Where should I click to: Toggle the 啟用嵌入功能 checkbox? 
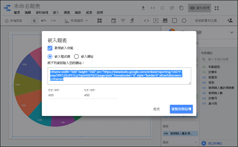pyautogui.click(x=50, y=48)
